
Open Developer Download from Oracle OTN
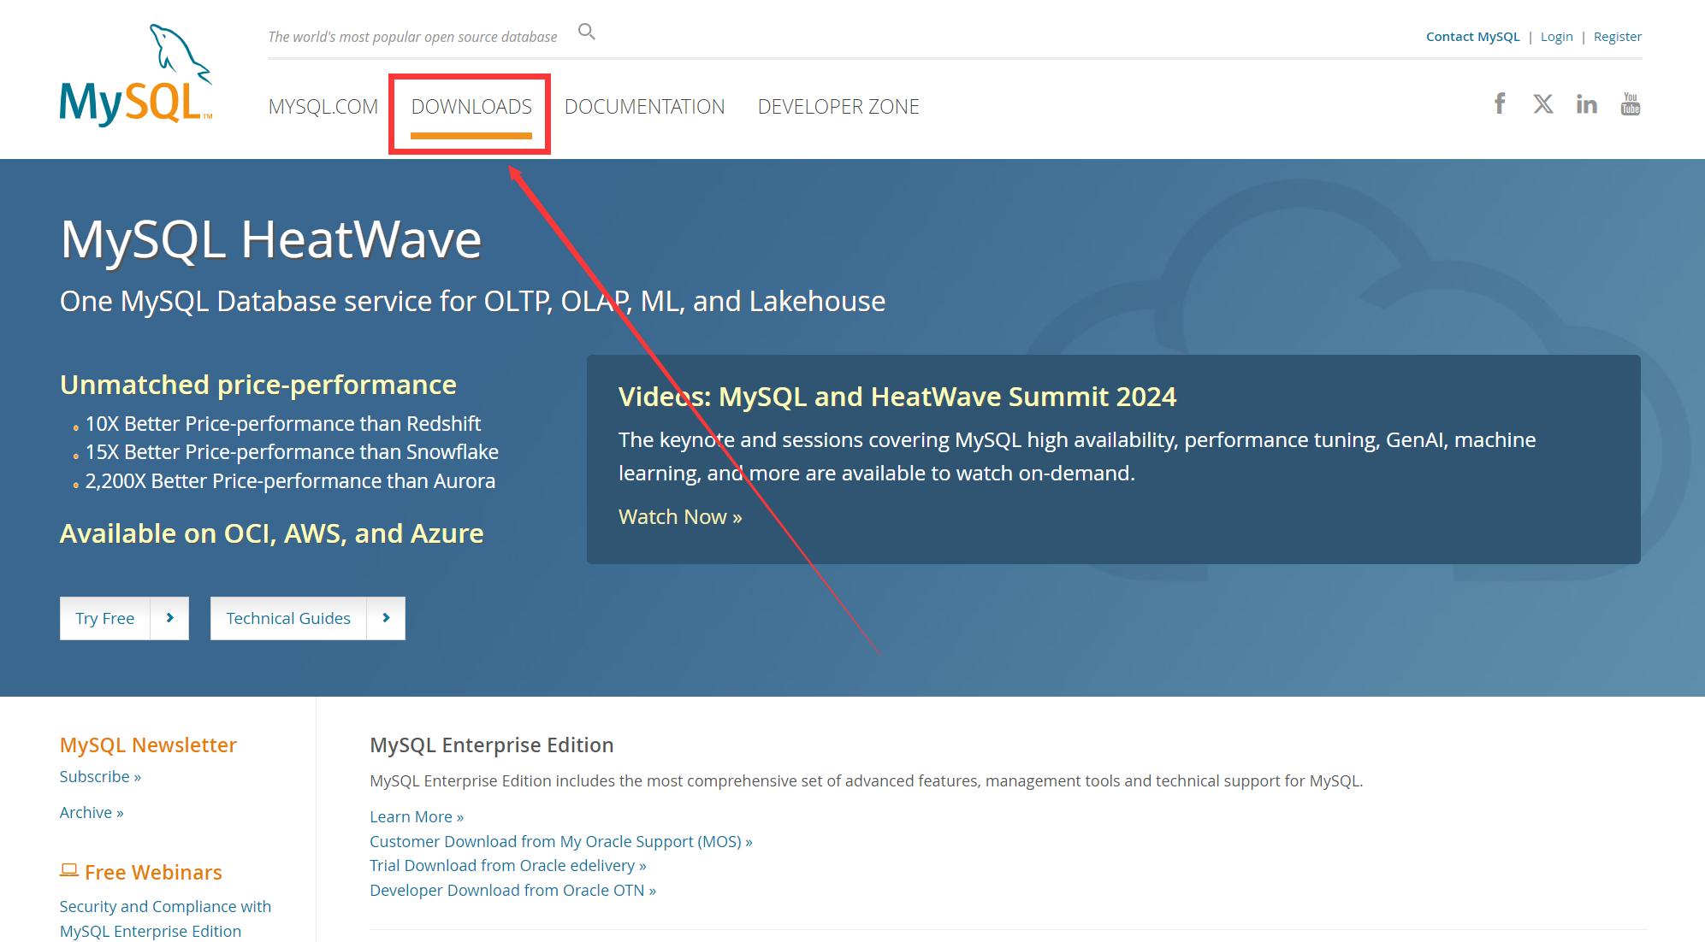pyautogui.click(x=513, y=890)
